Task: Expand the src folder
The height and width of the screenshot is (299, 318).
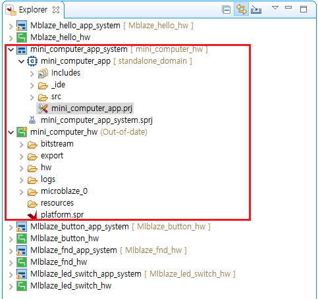Action: [32, 97]
